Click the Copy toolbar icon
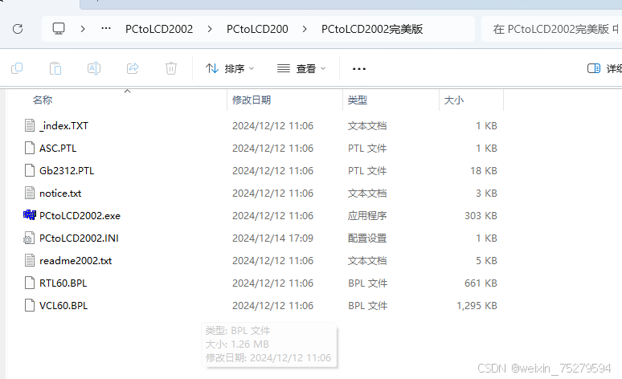The image size is (622, 379). point(17,68)
